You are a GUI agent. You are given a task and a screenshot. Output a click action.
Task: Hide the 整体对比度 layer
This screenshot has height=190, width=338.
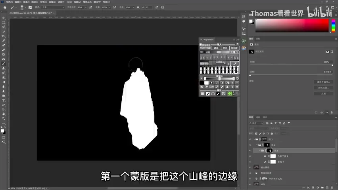tap(250, 173)
